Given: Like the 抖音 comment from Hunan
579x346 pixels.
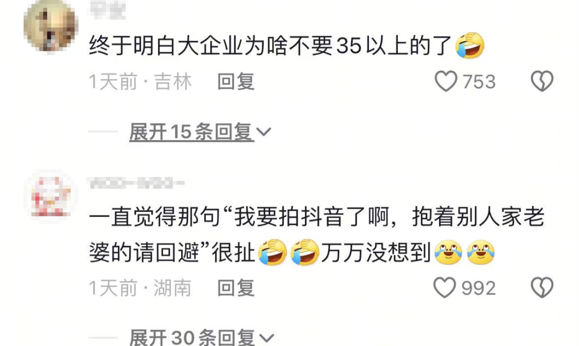Looking at the screenshot, I should (x=444, y=288).
